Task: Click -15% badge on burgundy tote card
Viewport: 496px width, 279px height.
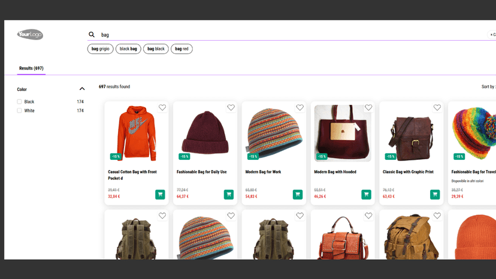Action: coord(322,156)
